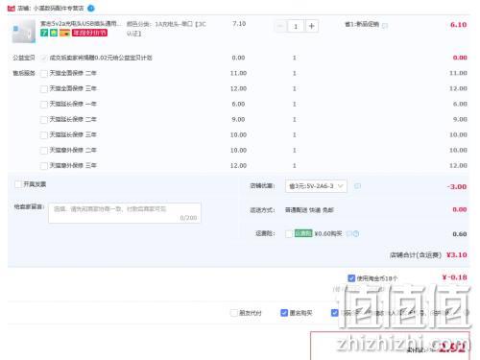Enable the 开具发票 invoice checkbox

click(18, 184)
